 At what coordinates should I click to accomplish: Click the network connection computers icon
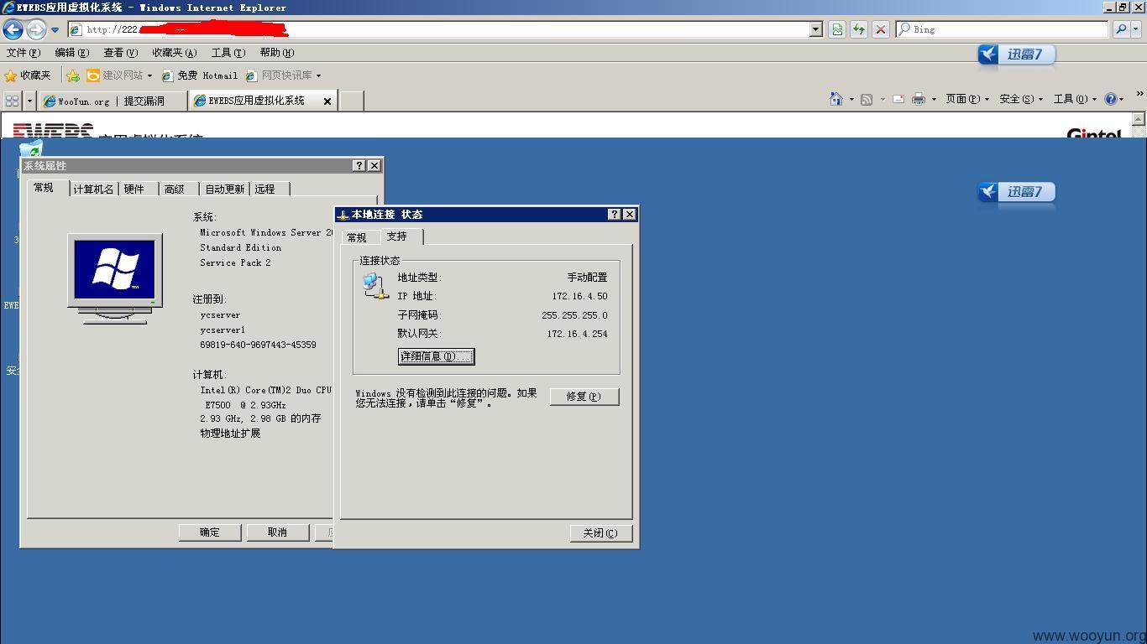coord(375,286)
